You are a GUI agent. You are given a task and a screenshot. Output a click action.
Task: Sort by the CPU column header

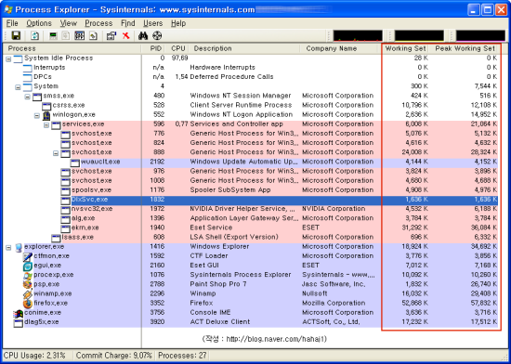coord(178,48)
